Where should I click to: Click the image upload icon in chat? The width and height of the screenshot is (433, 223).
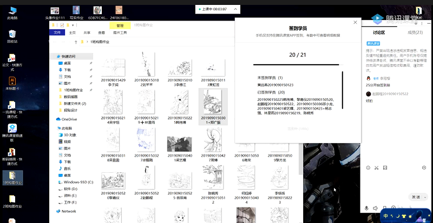[x=385, y=168]
